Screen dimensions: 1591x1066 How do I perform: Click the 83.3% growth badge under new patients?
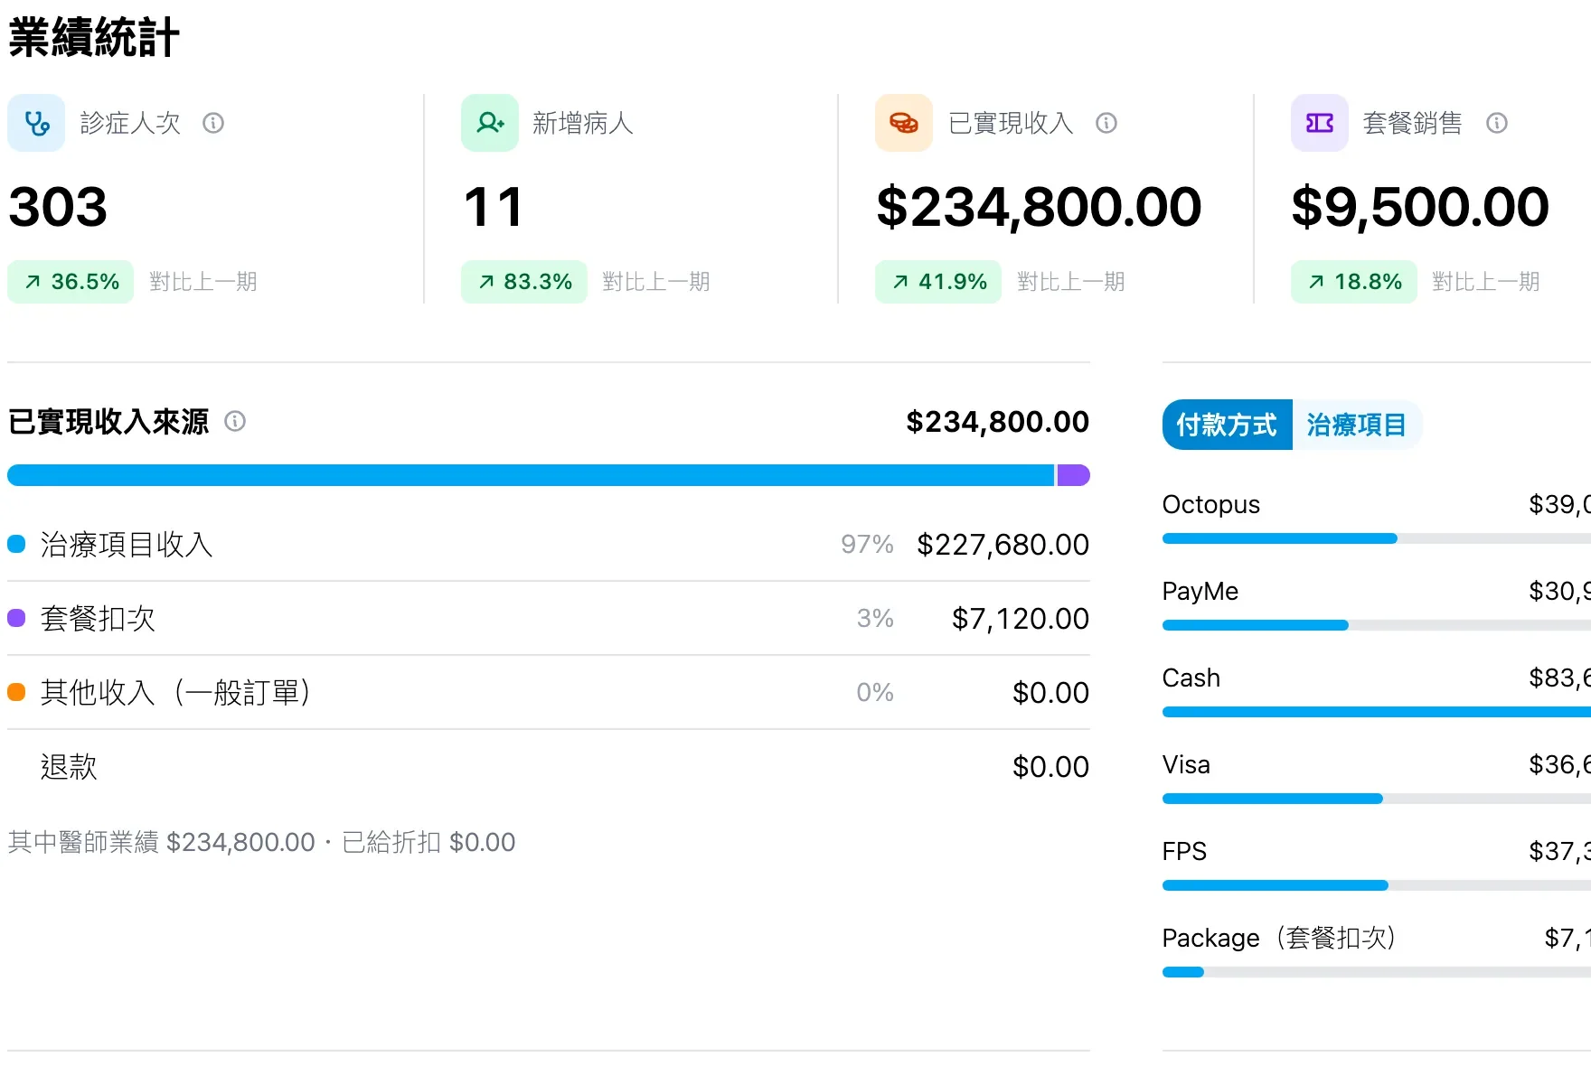click(x=524, y=282)
